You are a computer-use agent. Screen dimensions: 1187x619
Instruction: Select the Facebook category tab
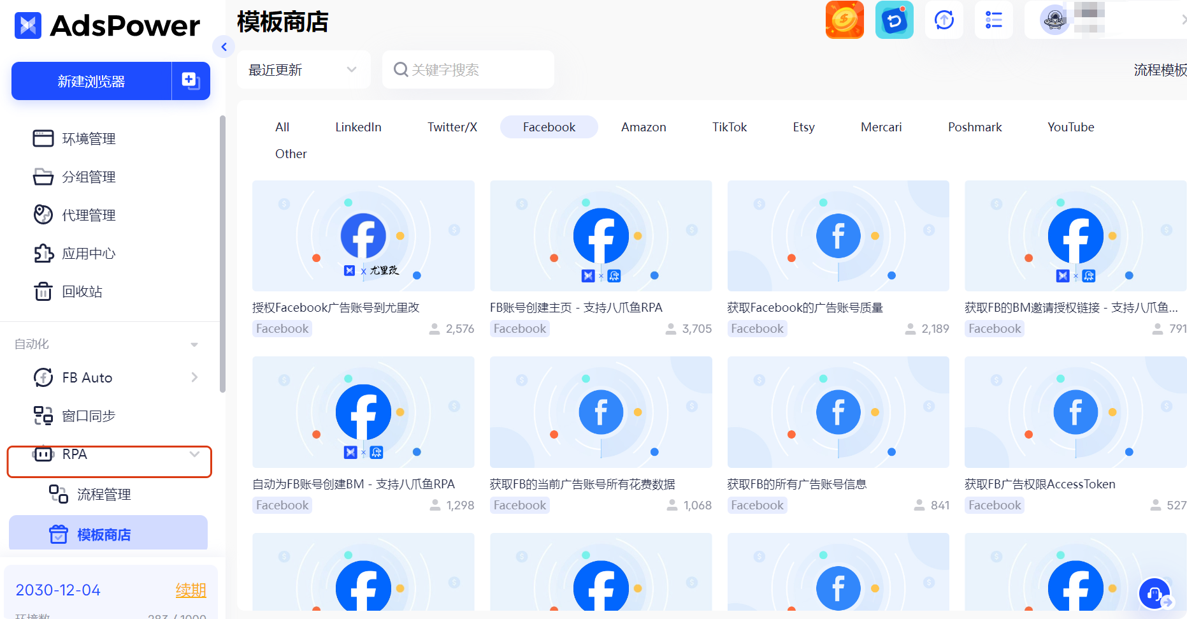pos(549,127)
